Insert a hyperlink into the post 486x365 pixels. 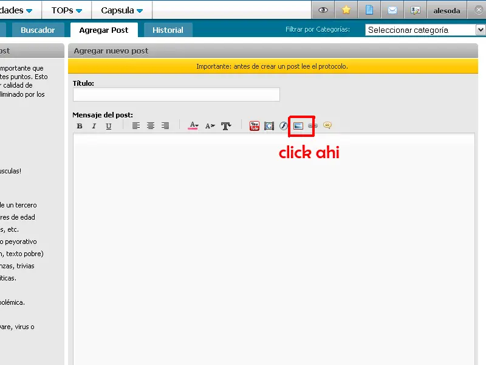click(313, 126)
